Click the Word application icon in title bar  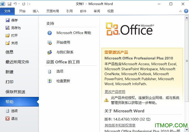tap(2, 4)
